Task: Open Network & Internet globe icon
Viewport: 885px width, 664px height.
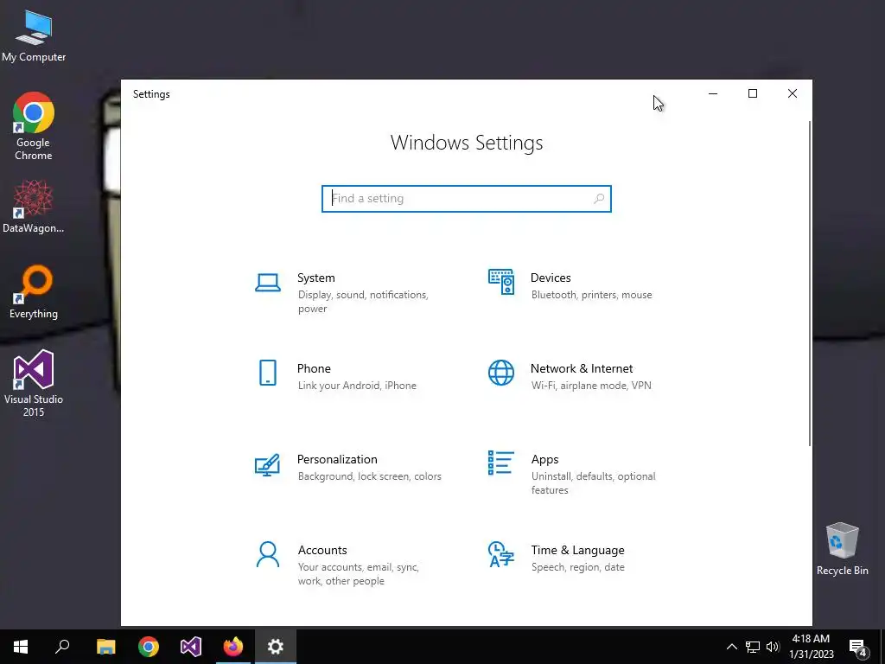Action: (x=501, y=373)
